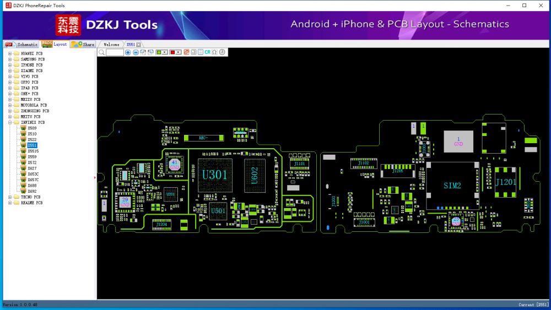Click the red network share toolbar icon
This screenshot has height=310, width=551.
click(186, 52)
